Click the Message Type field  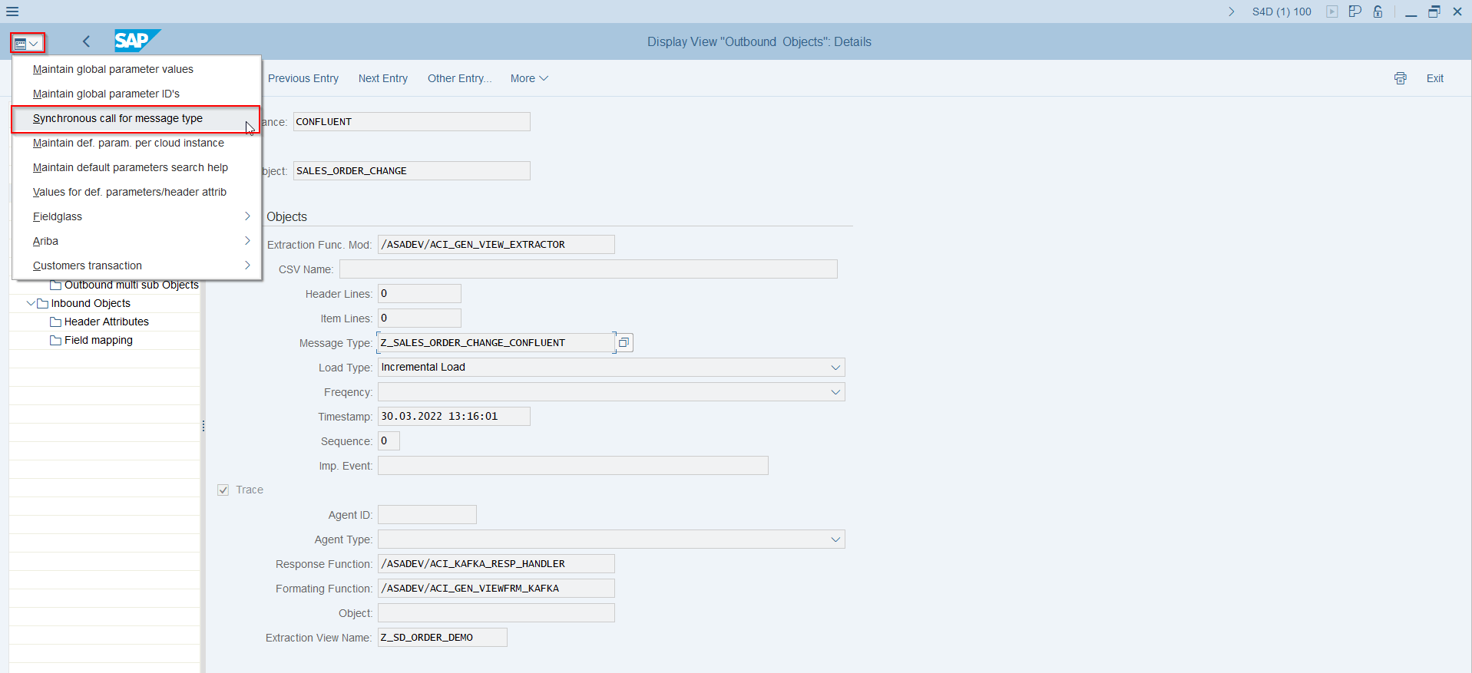tap(496, 343)
